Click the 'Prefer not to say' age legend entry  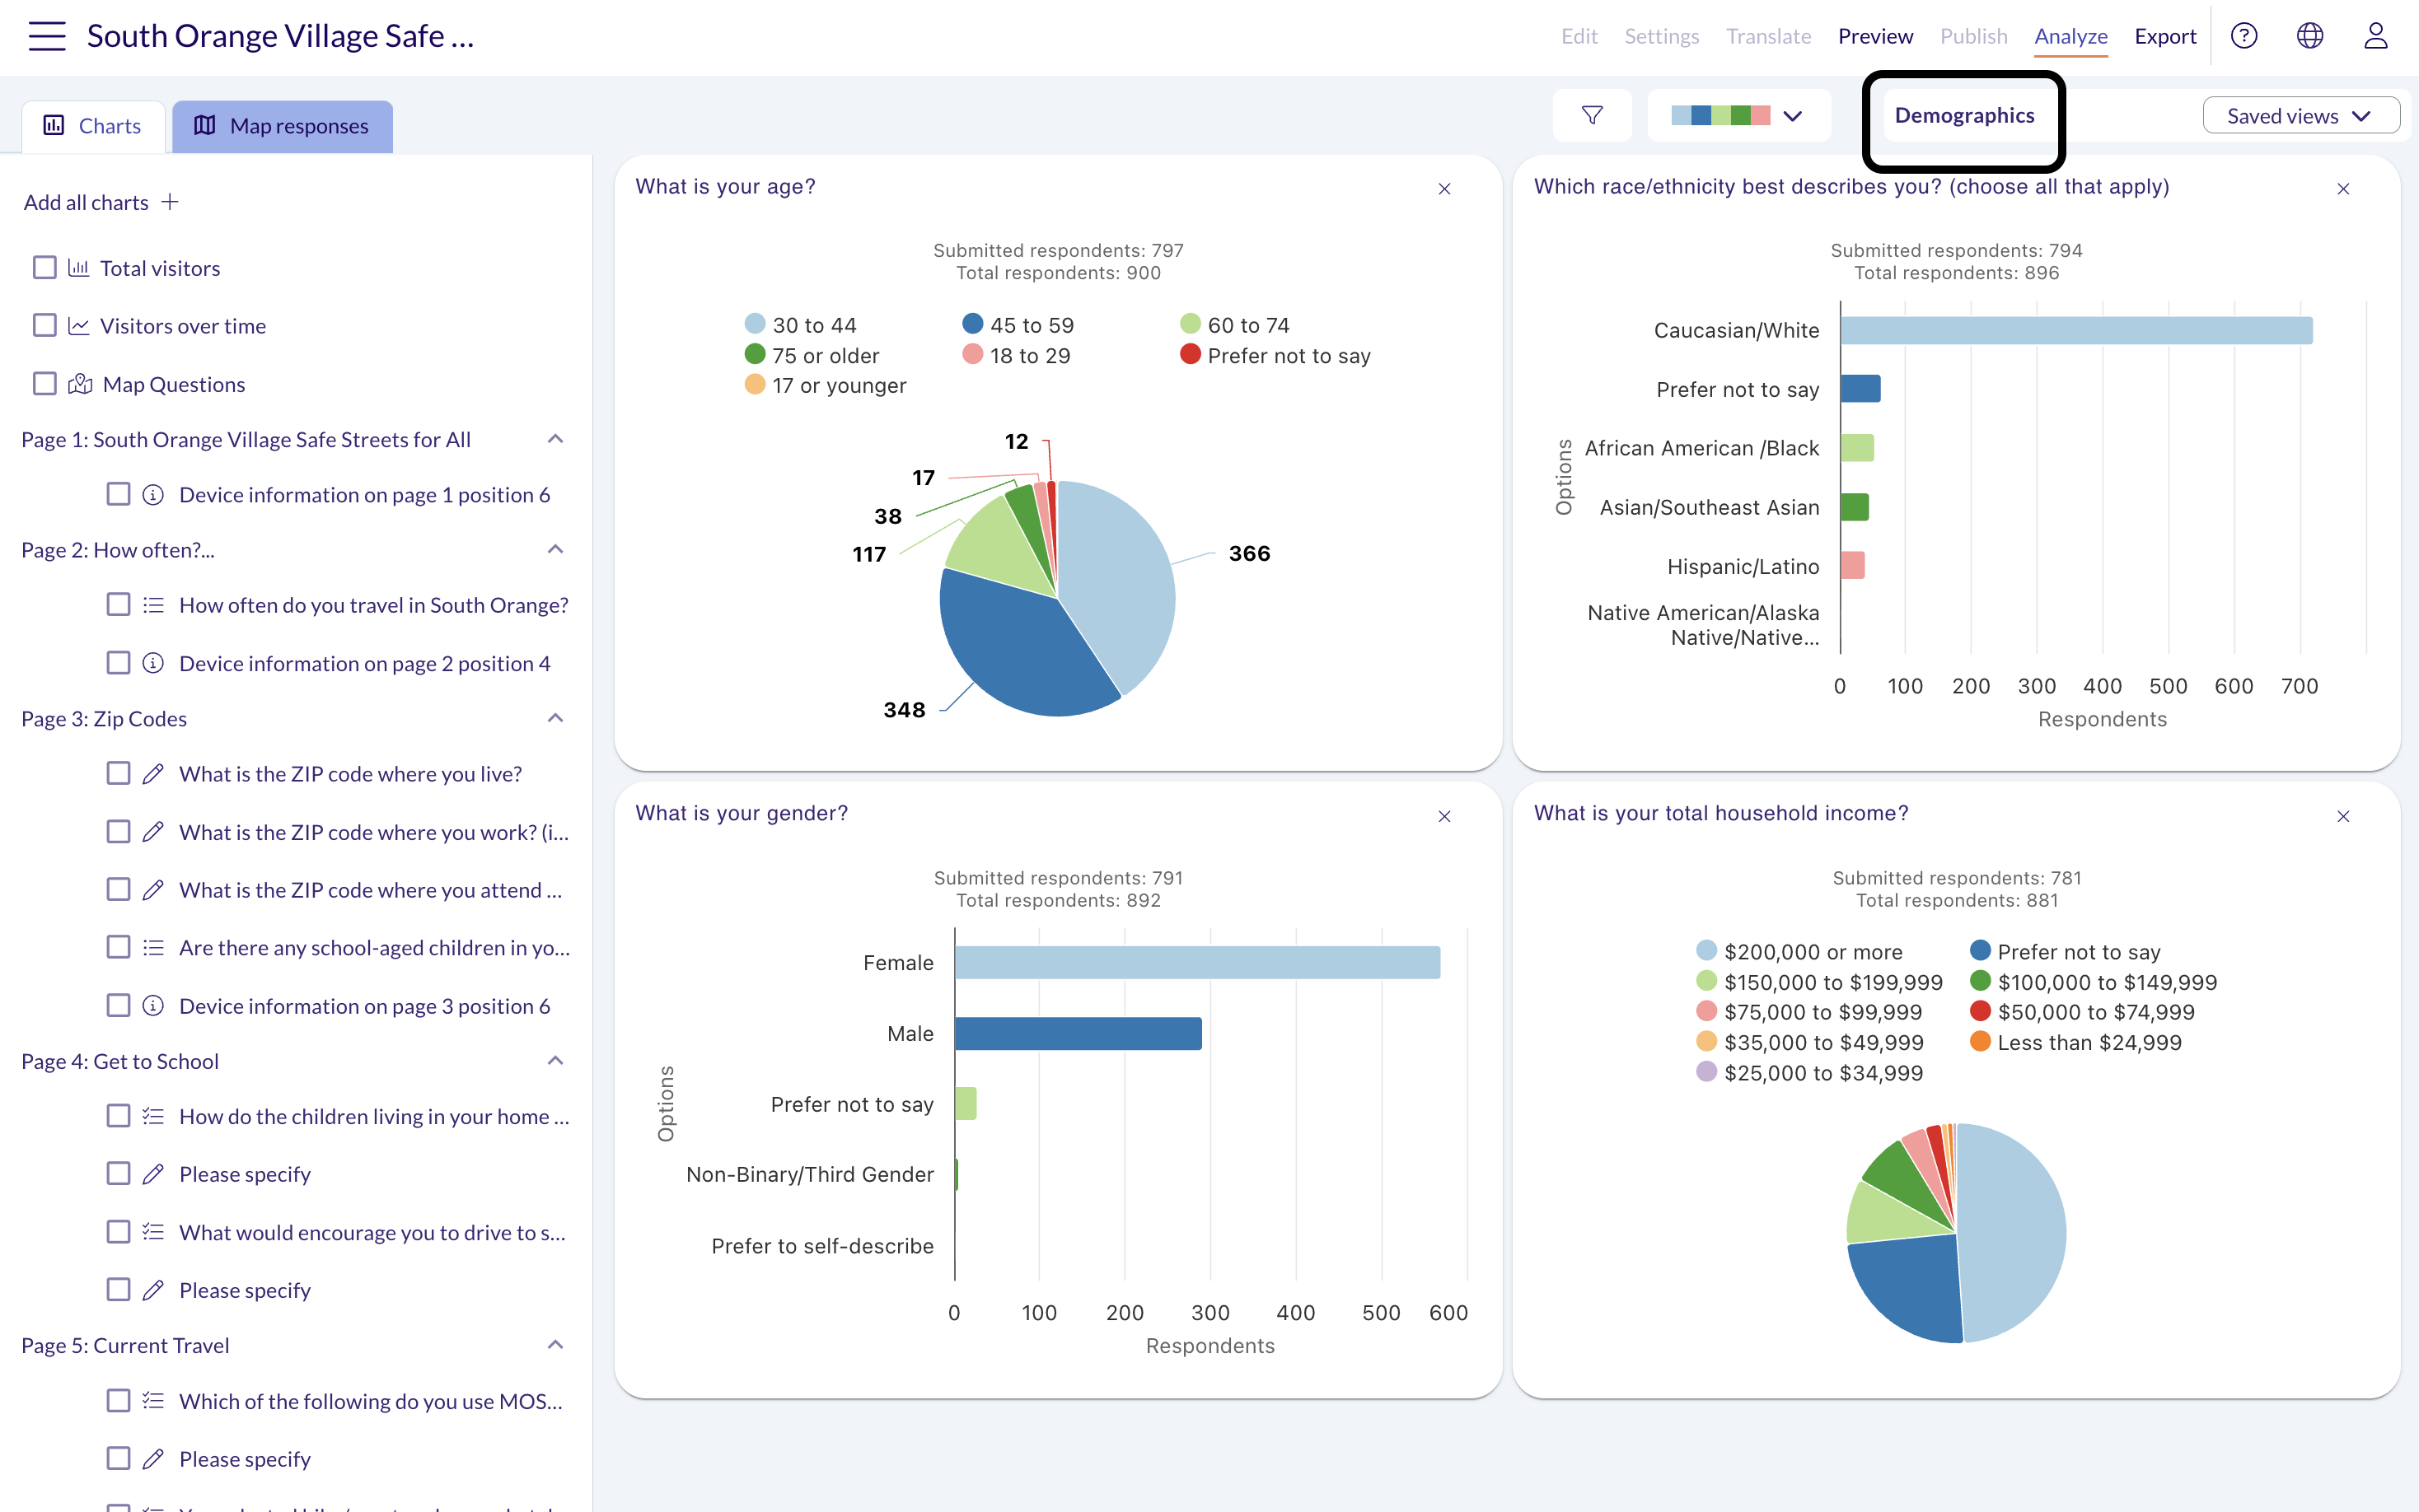tap(1275, 355)
